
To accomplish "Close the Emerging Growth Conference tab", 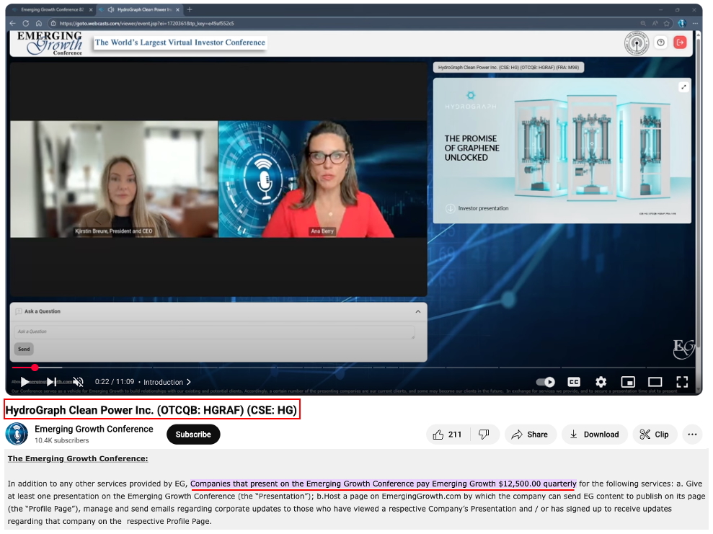I will [91, 9].
